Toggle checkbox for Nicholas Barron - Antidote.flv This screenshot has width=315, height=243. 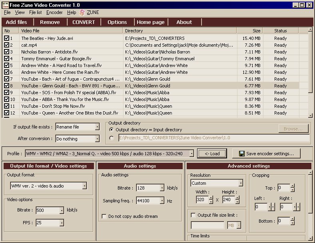[x=6, y=52]
